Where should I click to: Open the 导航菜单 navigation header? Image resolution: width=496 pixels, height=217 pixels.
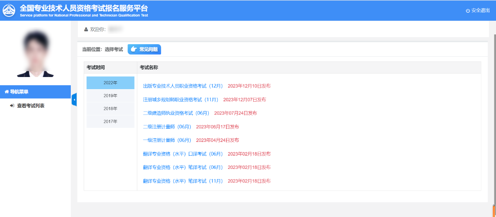(x=19, y=92)
